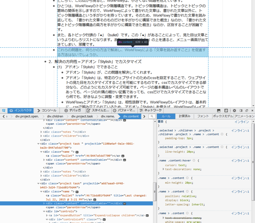The height and width of the screenshot is (223, 255).
Task: Collapse the div id controls node
Action: tap(44, 212)
